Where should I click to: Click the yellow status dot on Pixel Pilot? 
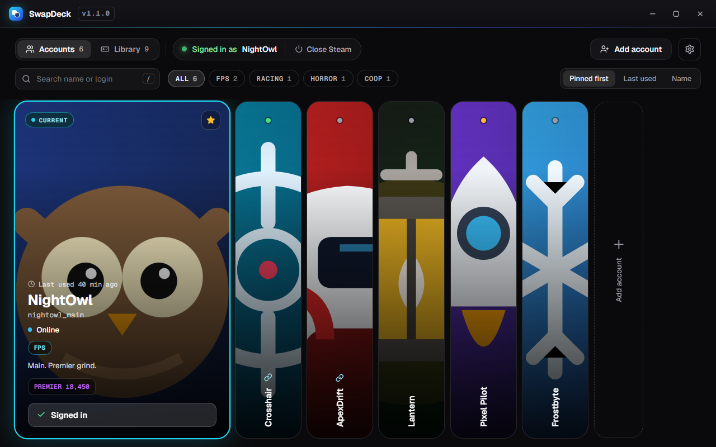pos(483,120)
